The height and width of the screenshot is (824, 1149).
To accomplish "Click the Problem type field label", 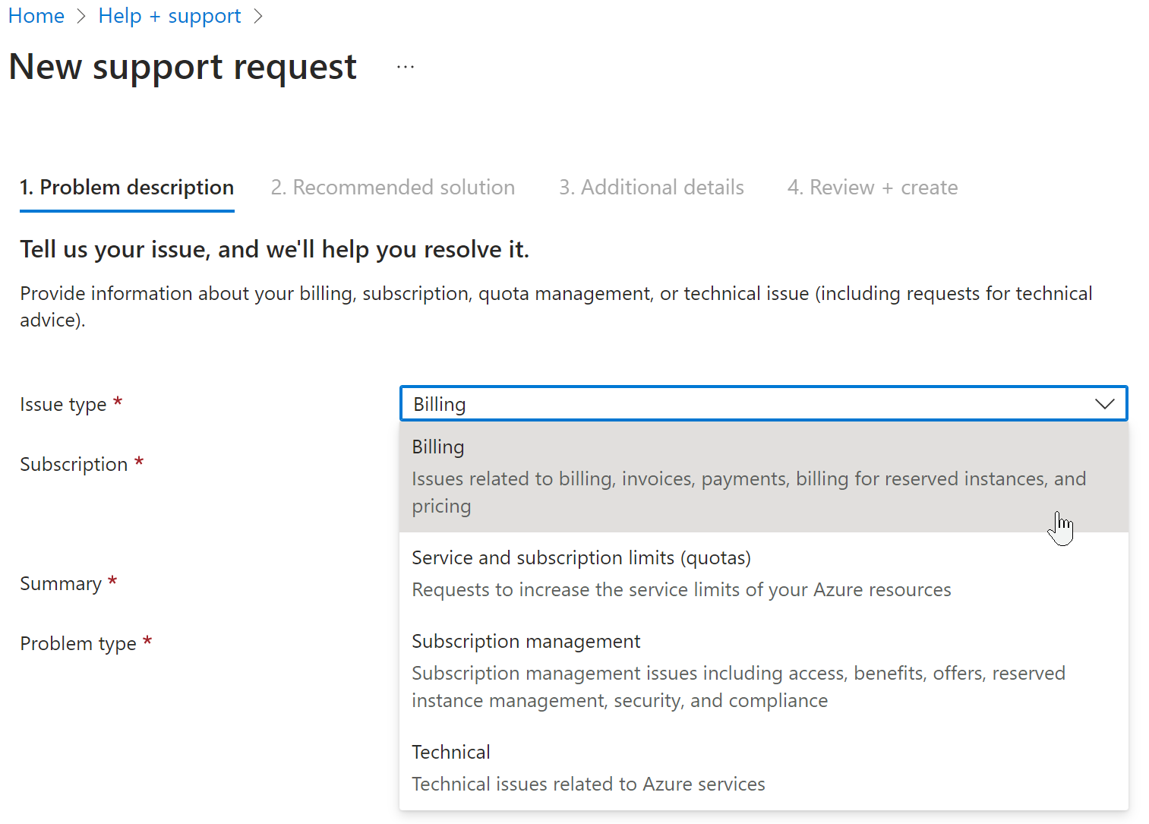I will (x=78, y=644).
